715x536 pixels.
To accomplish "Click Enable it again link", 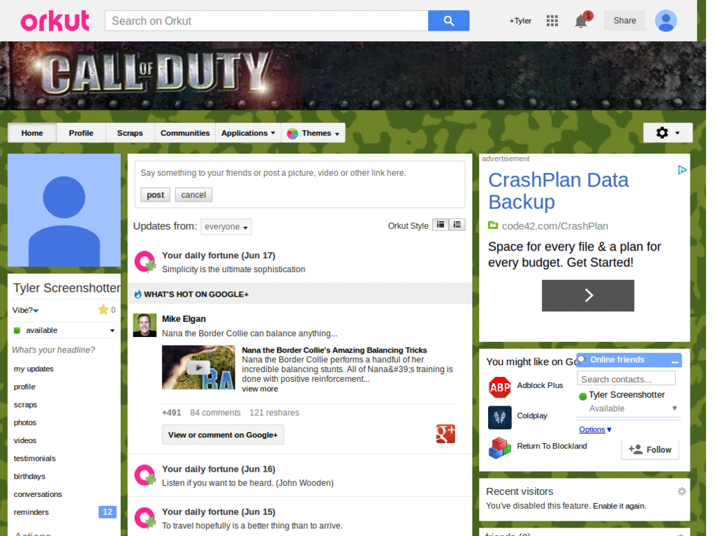I will click(x=619, y=506).
